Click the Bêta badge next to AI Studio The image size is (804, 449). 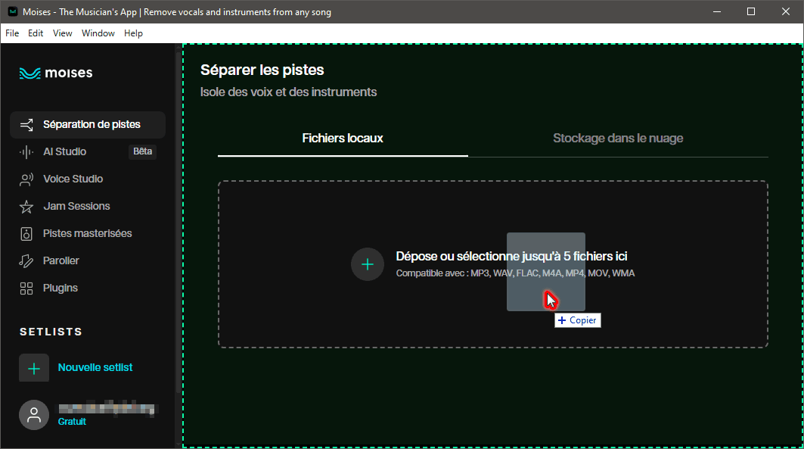[x=142, y=151]
